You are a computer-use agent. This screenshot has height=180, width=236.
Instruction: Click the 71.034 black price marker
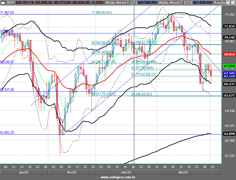[229, 26]
